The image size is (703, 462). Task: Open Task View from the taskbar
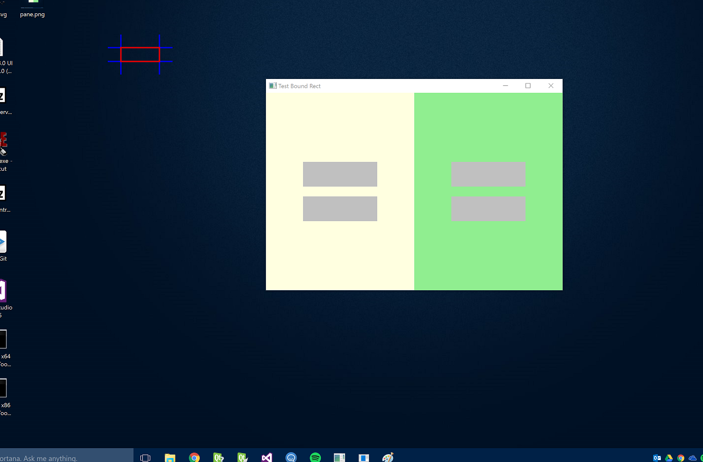(145, 458)
